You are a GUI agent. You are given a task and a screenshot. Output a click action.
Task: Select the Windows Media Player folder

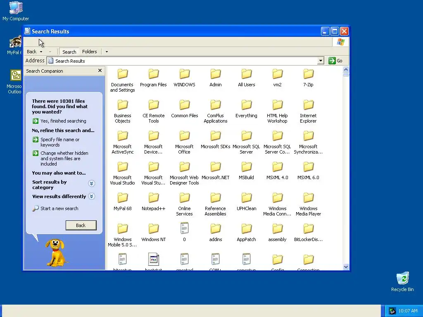tap(308, 204)
